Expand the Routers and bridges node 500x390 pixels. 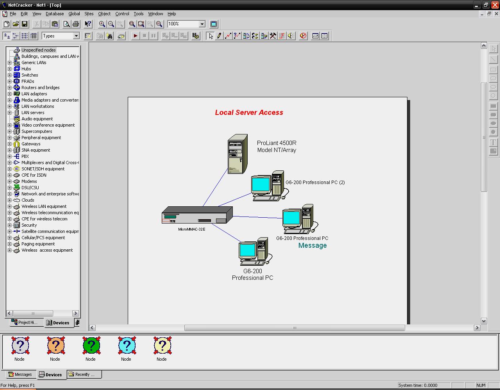[10, 88]
